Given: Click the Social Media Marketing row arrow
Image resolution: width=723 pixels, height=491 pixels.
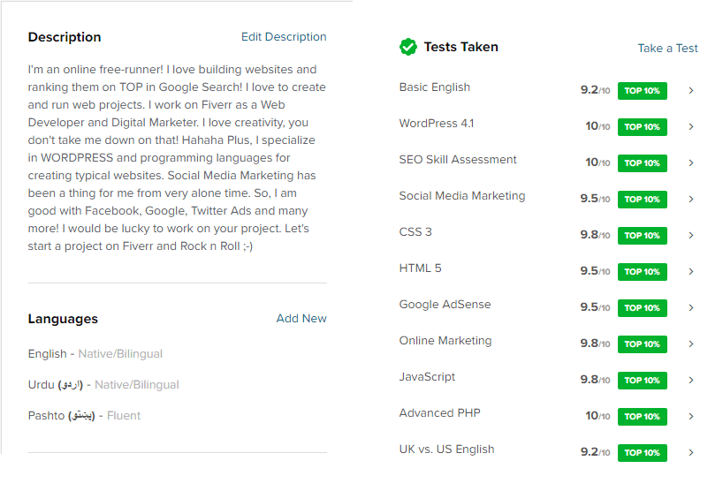Looking at the screenshot, I should coord(690,199).
